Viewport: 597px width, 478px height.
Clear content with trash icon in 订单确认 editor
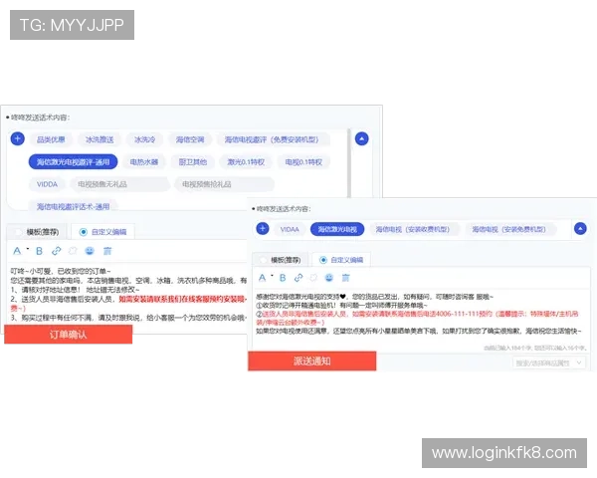[x=107, y=251]
